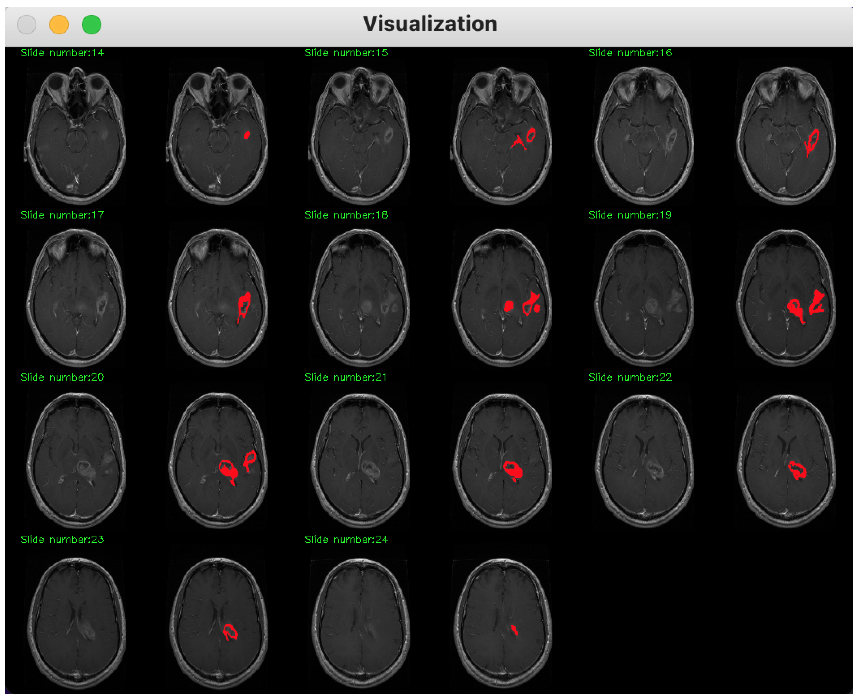
Task: Minimize the window with the yellow button
Action: (x=59, y=25)
